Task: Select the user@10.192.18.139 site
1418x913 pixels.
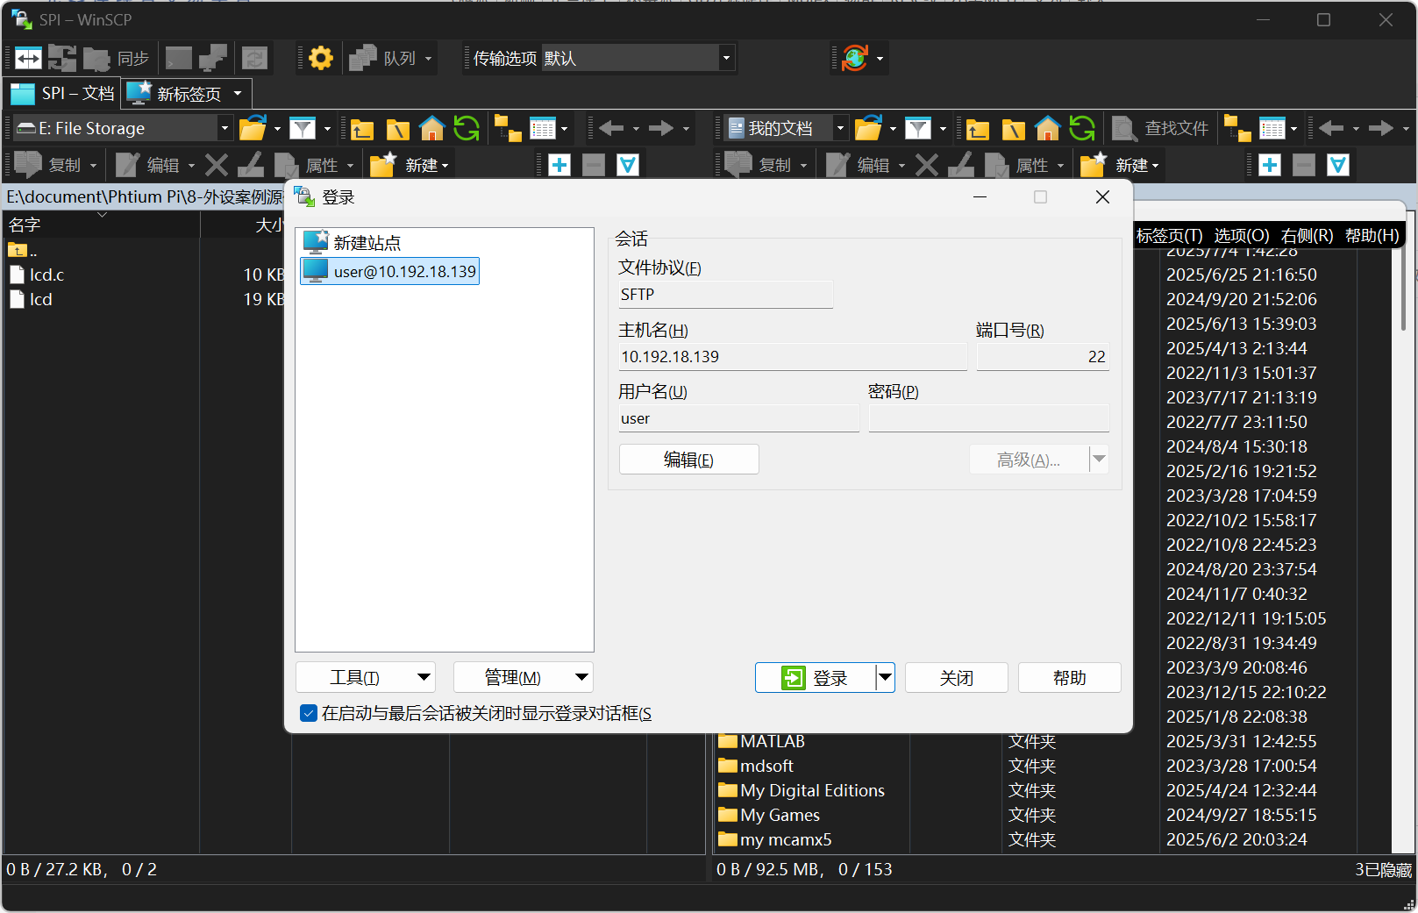Action: (x=389, y=271)
